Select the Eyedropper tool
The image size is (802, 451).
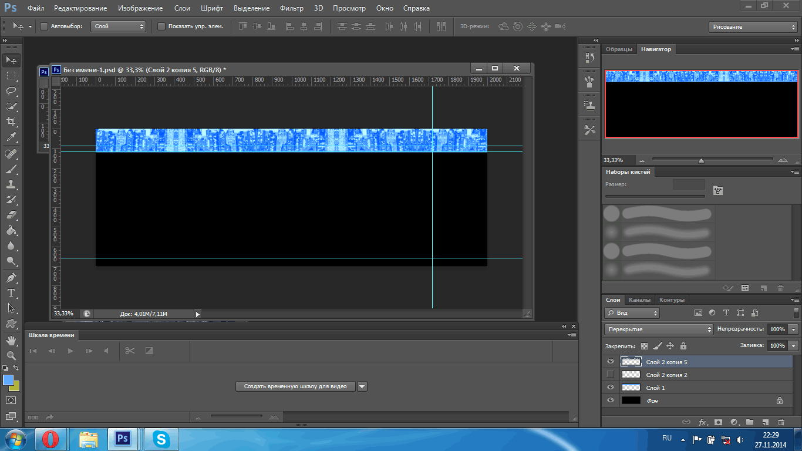[x=11, y=137]
